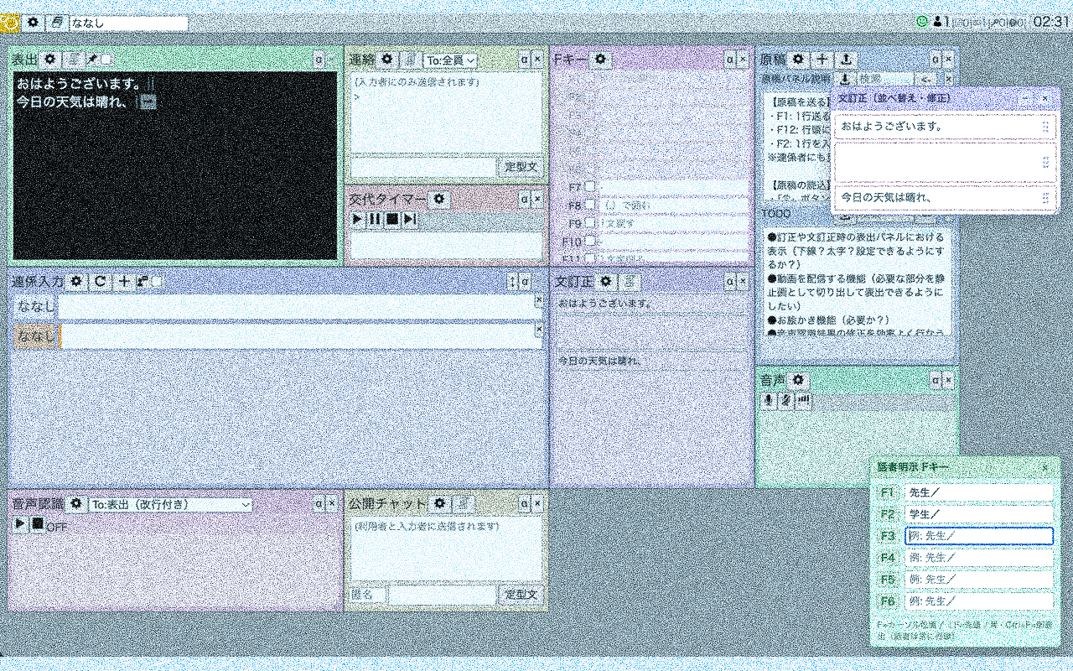The width and height of the screenshot is (1073, 671).
Task: Click 定型文 button in 公開チャット panel
Action: click(x=521, y=596)
